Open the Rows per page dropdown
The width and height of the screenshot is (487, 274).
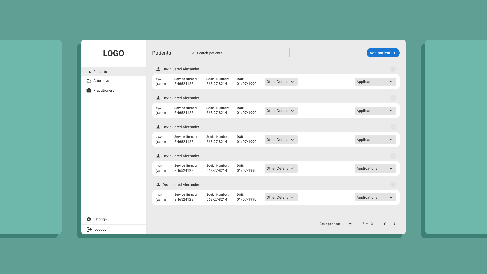click(x=347, y=224)
